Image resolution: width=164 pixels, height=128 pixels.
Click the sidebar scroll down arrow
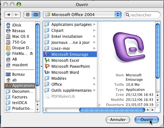pyautogui.click(x=37, y=109)
